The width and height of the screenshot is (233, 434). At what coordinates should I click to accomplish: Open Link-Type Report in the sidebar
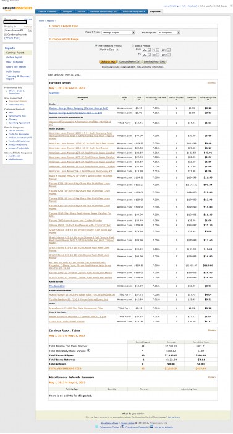click(x=16, y=67)
